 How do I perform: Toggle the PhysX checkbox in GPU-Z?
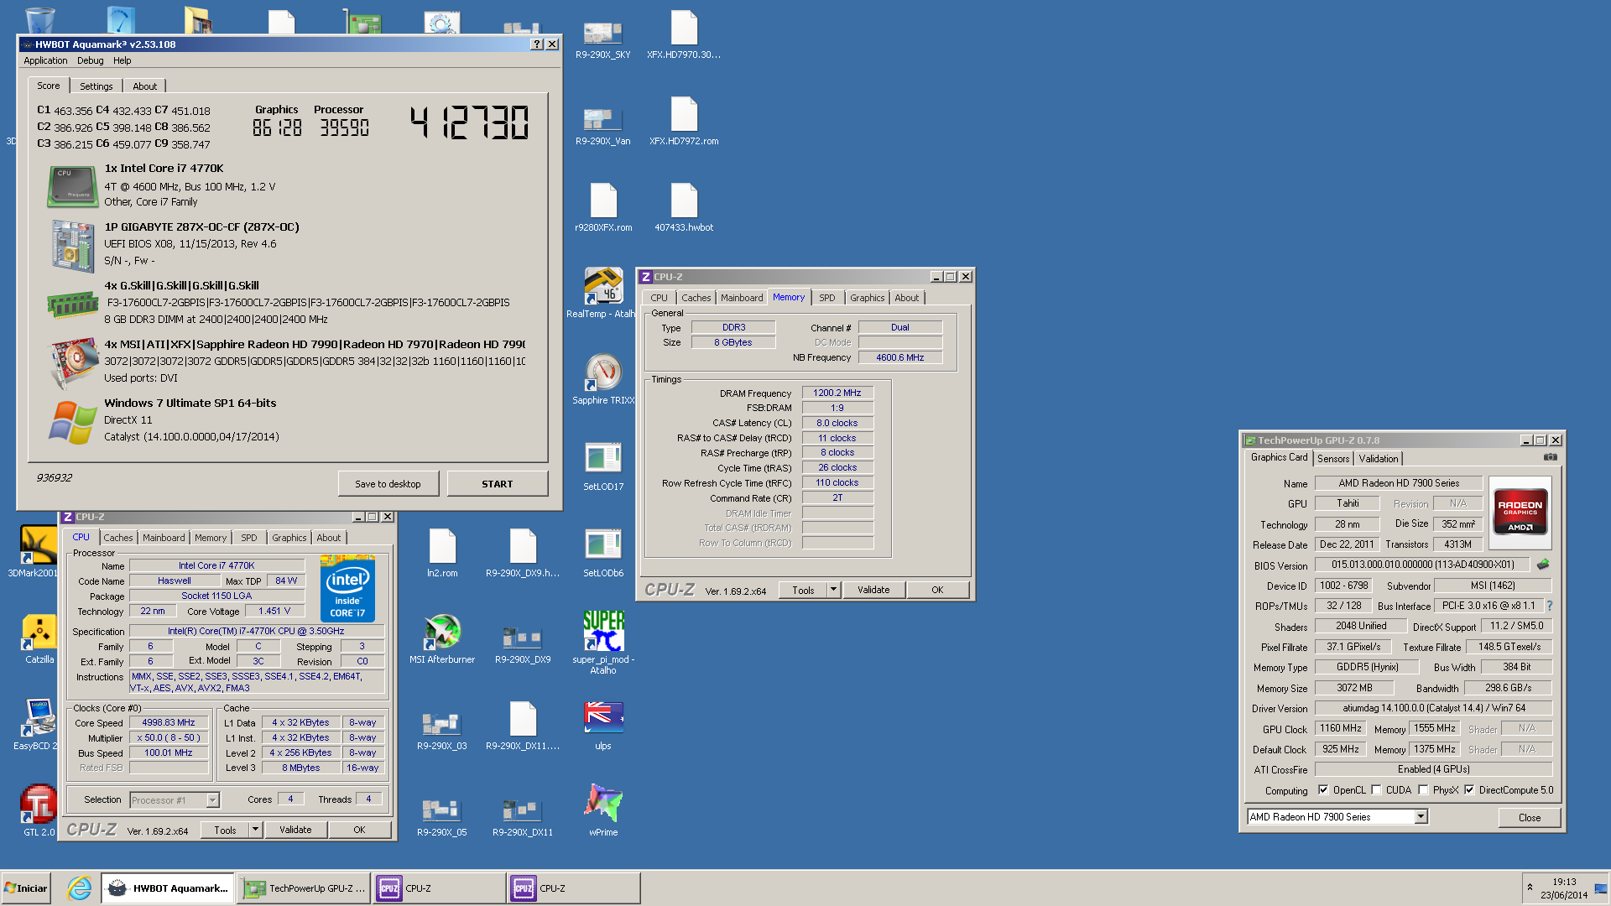coord(1423,790)
